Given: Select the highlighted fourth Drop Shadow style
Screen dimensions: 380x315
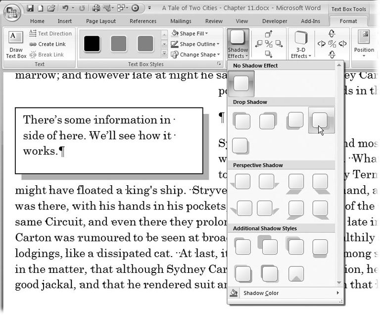Looking at the screenshot, I should tap(321, 120).
